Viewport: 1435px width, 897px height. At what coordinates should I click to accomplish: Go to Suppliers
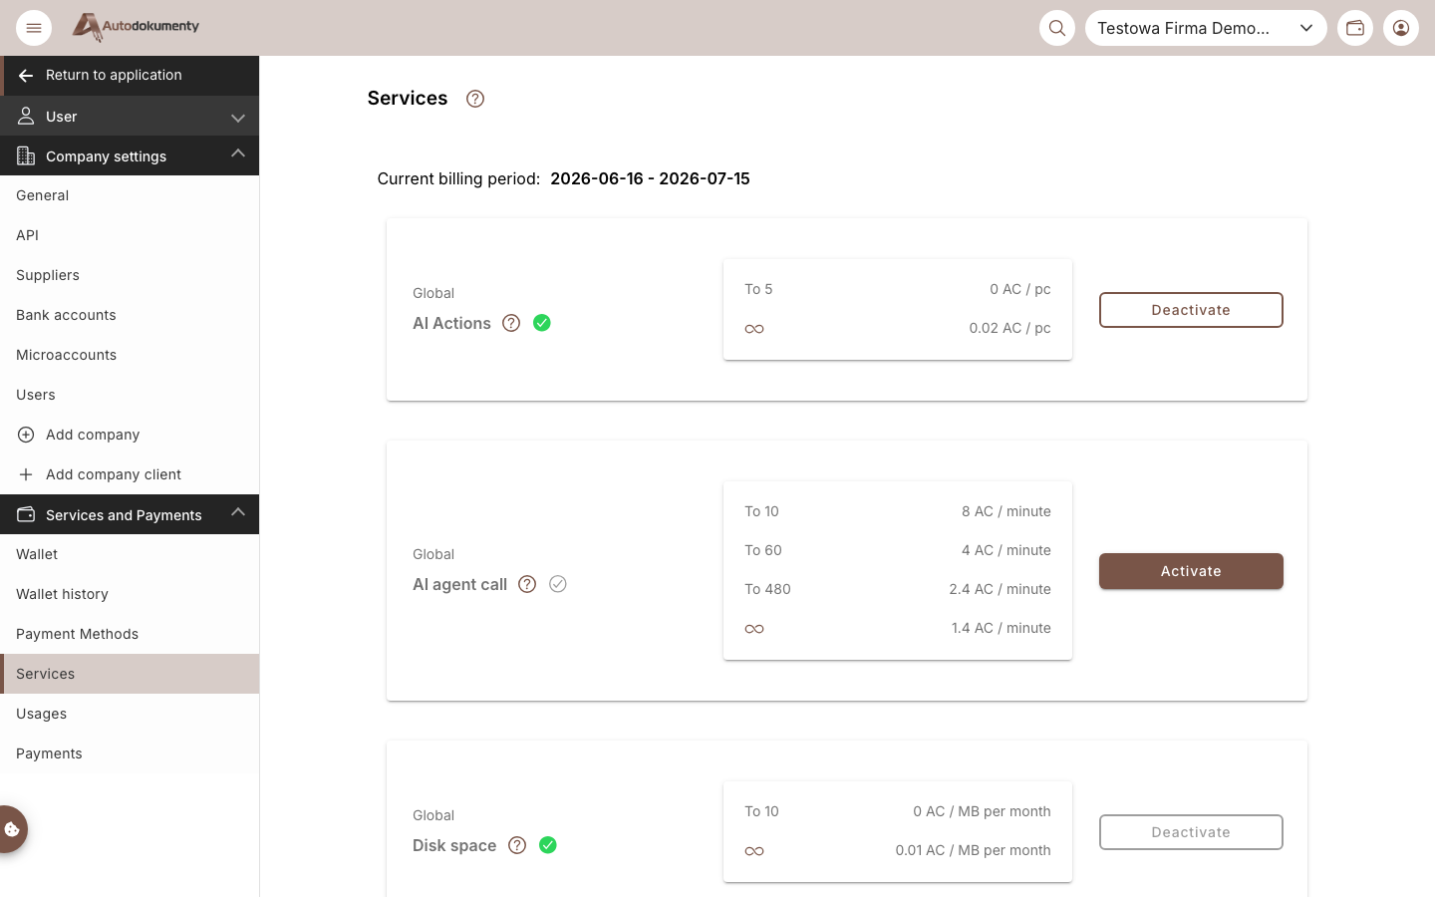pyautogui.click(x=130, y=275)
